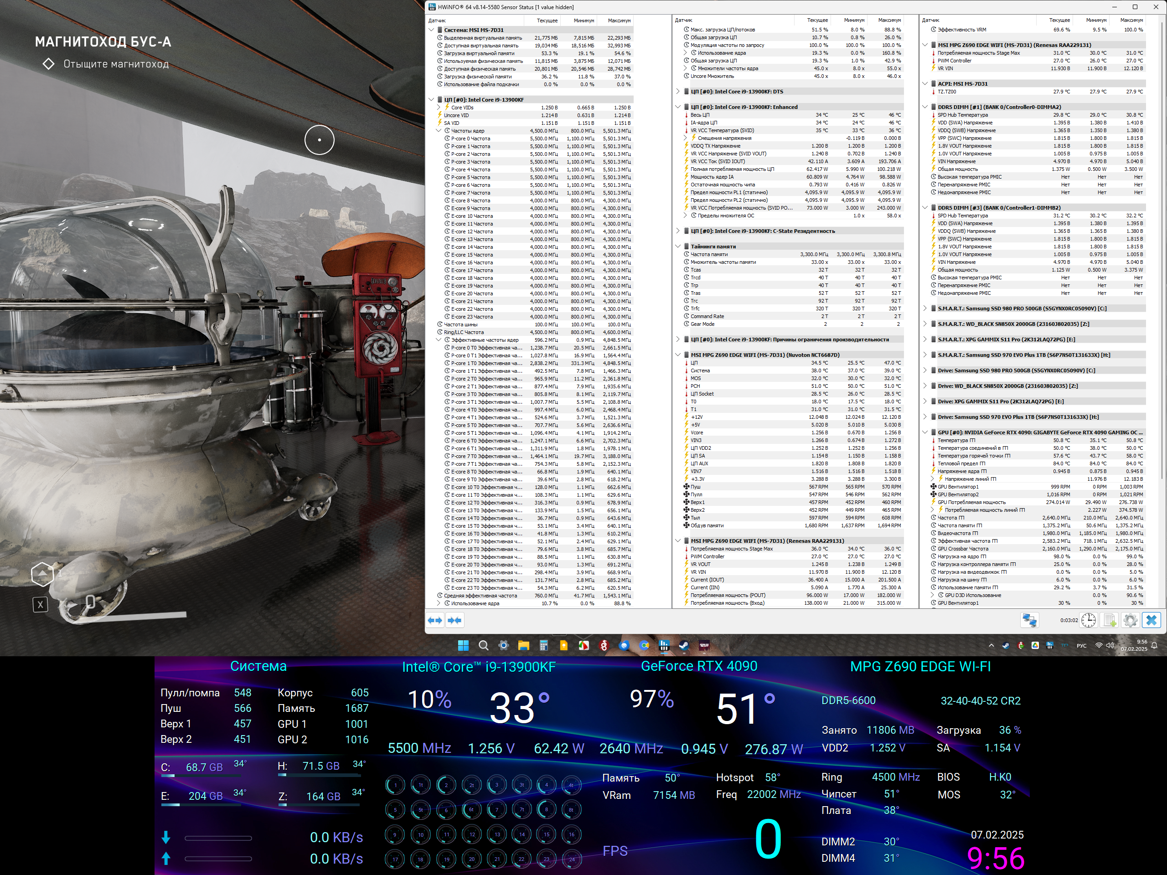This screenshot has height=875, width=1167.
Task: Click the Максимум column header in middle panel
Action: click(889, 20)
